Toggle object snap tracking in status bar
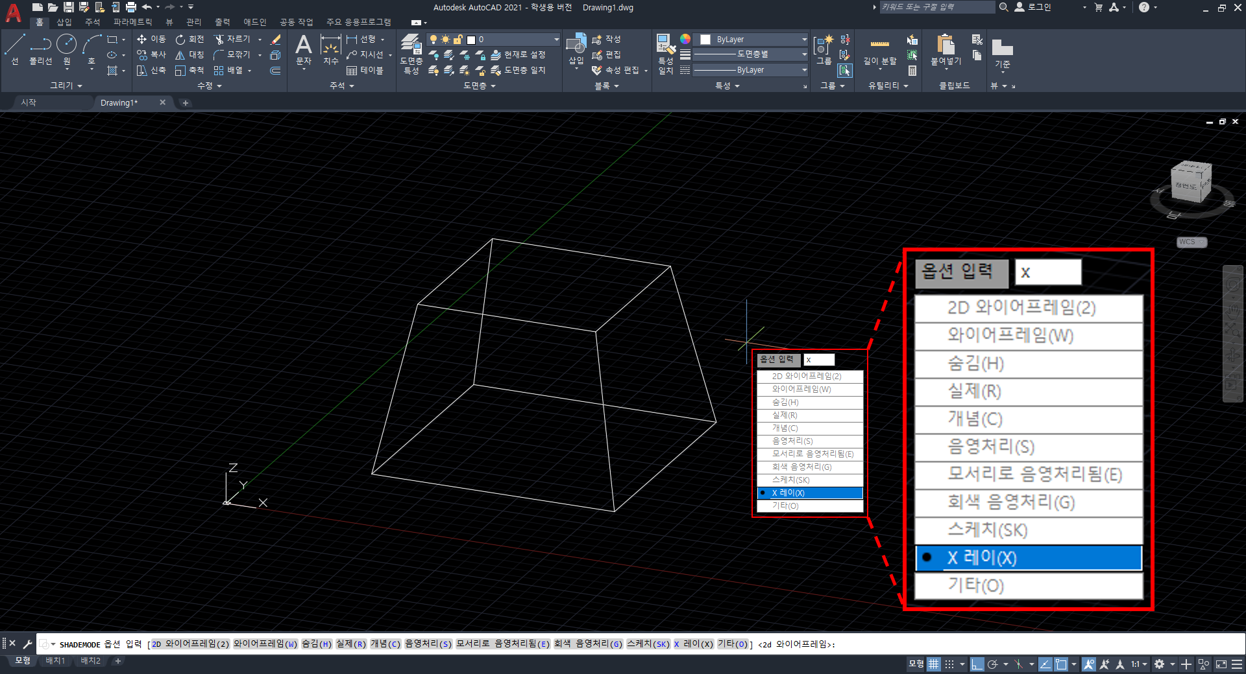The height and width of the screenshot is (674, 1246). [1045, 664]
